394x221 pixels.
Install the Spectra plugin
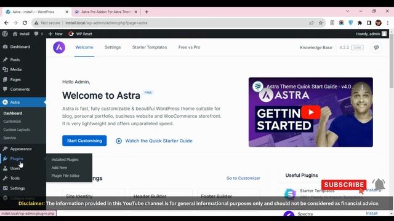(x=372, y=213)
